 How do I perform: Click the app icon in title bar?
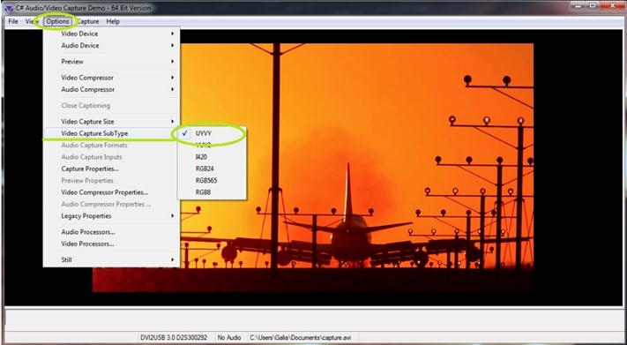coord(10,8)
